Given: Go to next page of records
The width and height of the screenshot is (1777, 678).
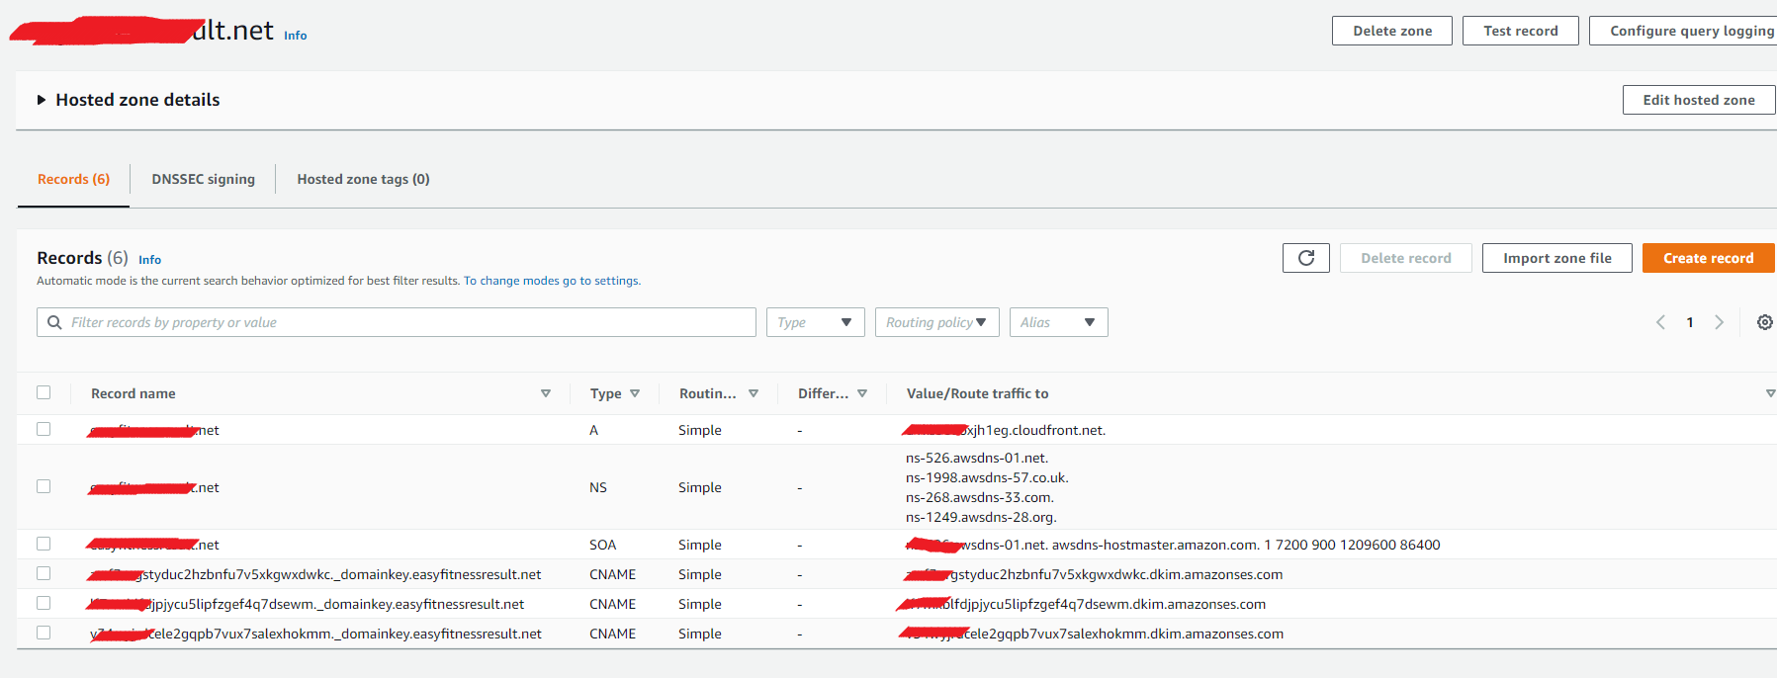Looking at the screenshot, I should pos(1719,322).
